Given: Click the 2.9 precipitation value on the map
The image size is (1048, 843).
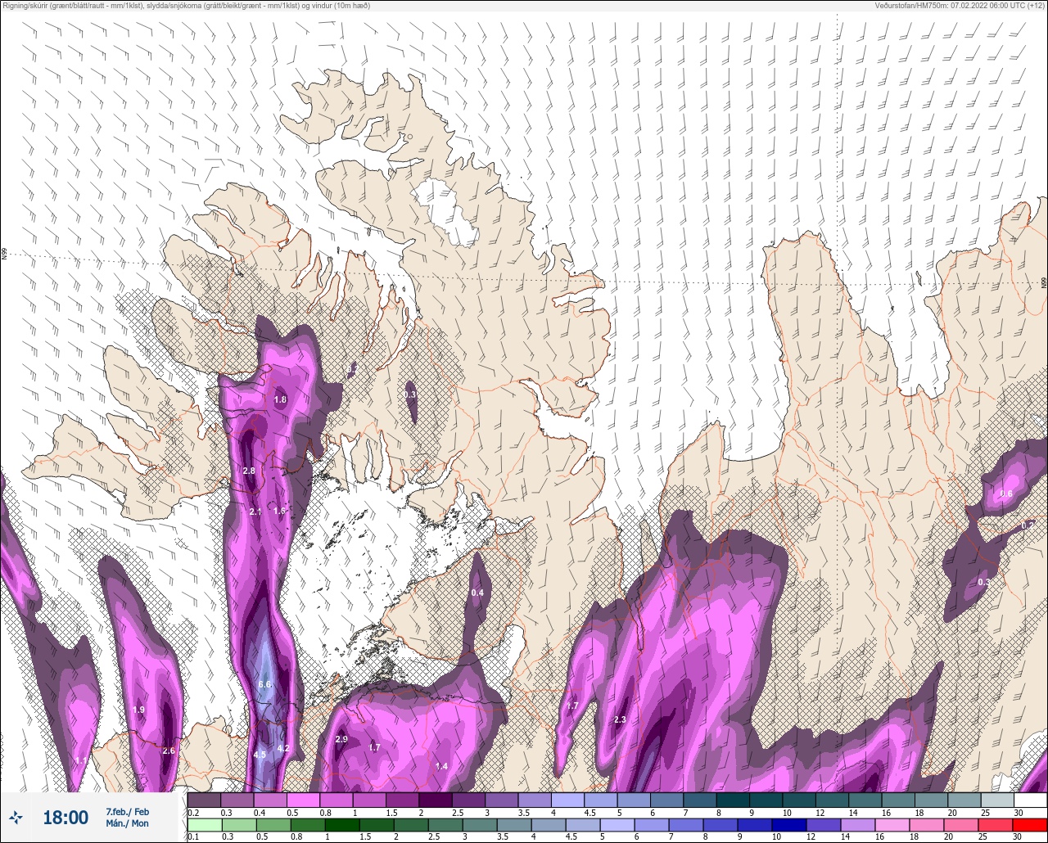Looking at the screenshot, I should pyautogui.click(x=342, y=739).
